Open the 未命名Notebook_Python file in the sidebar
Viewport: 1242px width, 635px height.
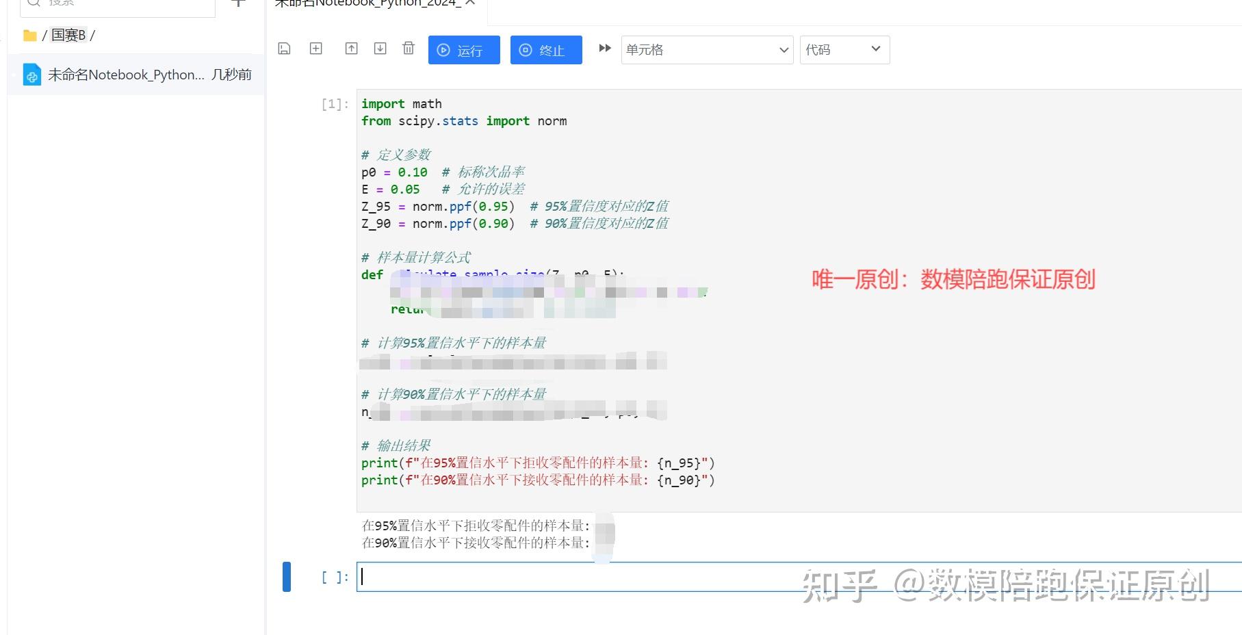[136, 75]
